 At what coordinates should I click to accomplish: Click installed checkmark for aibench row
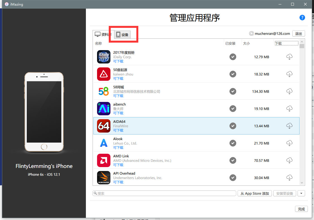pos(233,109)
